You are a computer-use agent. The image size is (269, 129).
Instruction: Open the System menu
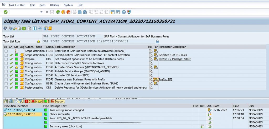coord(68,5)
